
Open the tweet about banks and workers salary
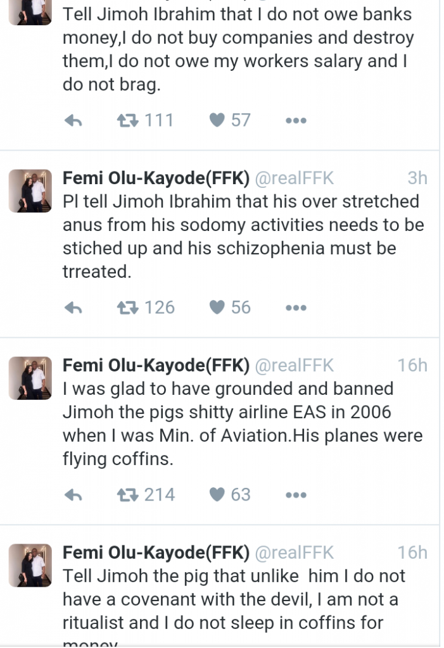tap(238, 49)
